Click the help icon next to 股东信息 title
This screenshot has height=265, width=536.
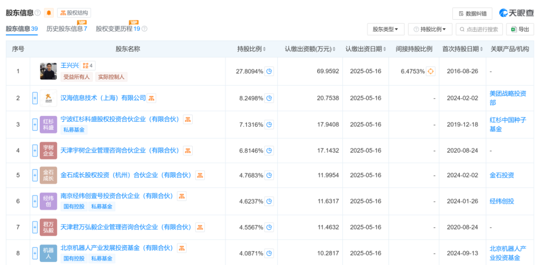[x=38, y=13]
